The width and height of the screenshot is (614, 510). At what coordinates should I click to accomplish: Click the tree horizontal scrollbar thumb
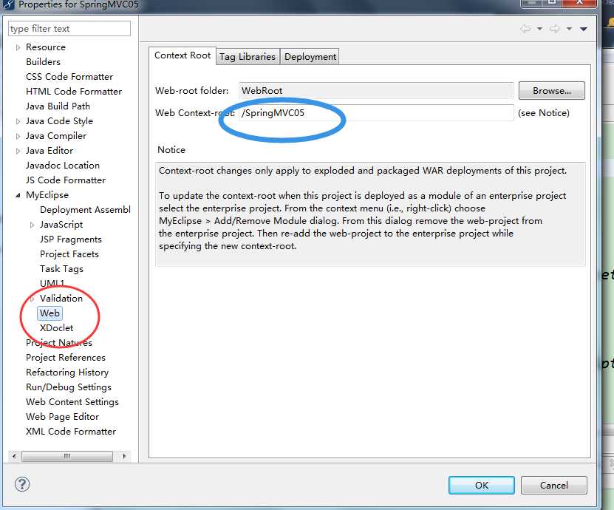pyautogui.click(x=67, y=456)
